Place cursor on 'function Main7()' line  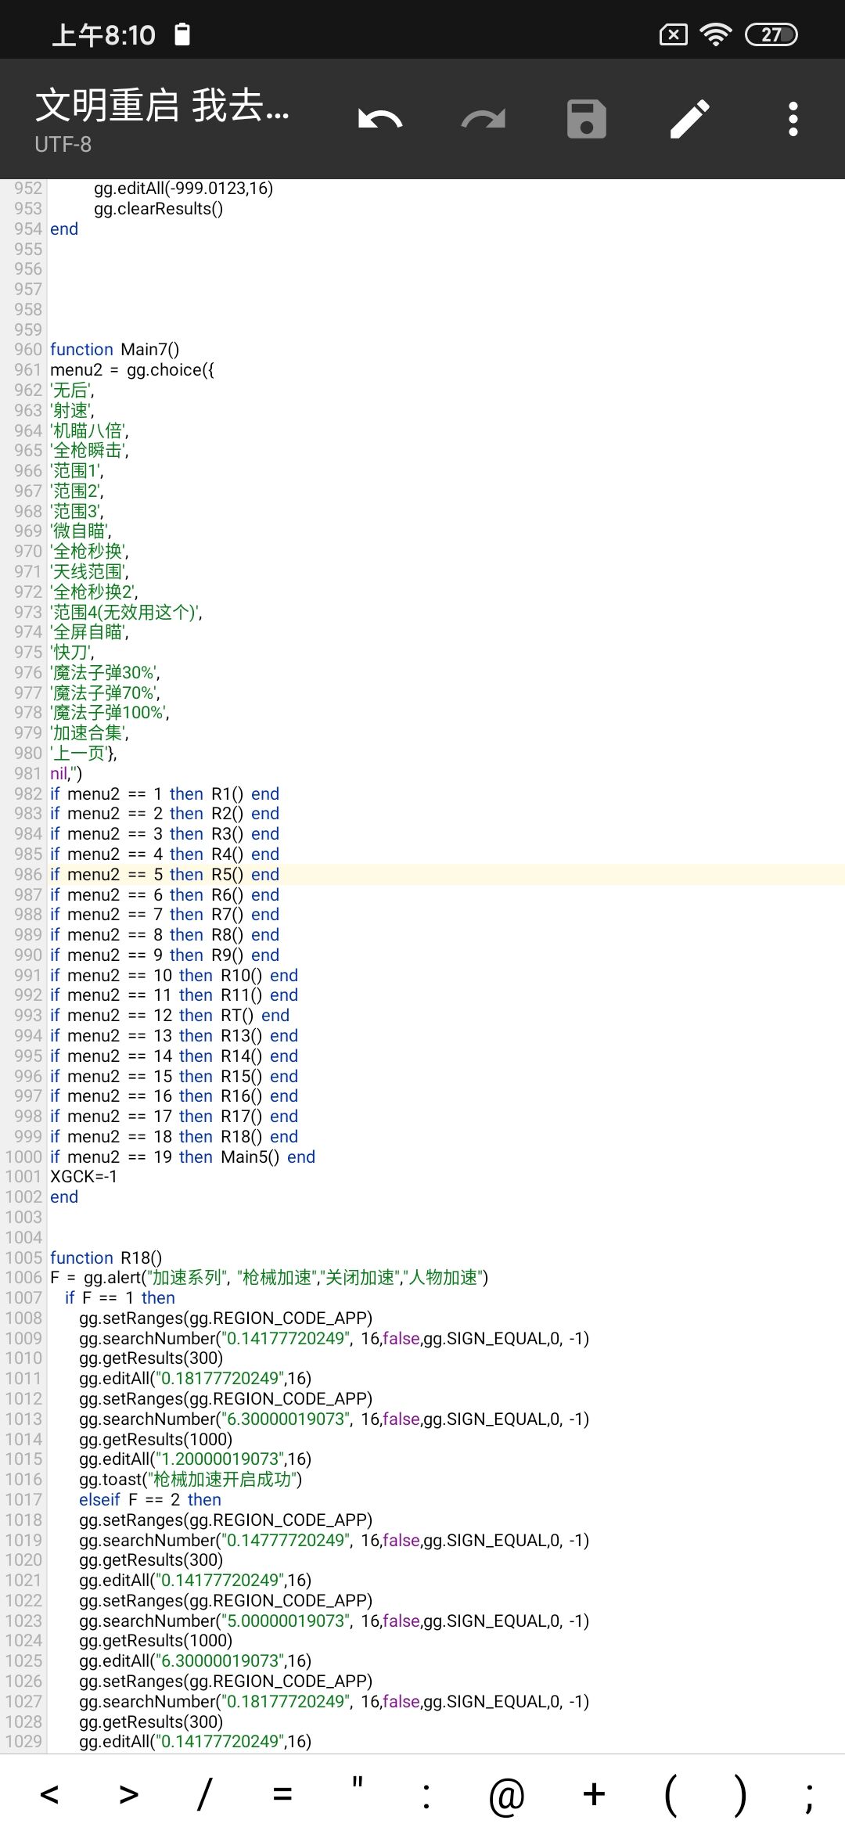click(115, 350)
